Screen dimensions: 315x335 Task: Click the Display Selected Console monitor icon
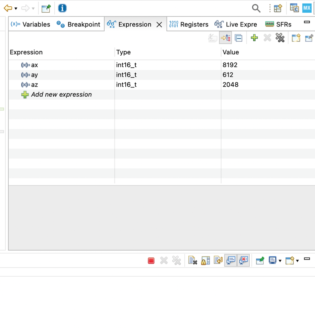[x=272, y=261]
